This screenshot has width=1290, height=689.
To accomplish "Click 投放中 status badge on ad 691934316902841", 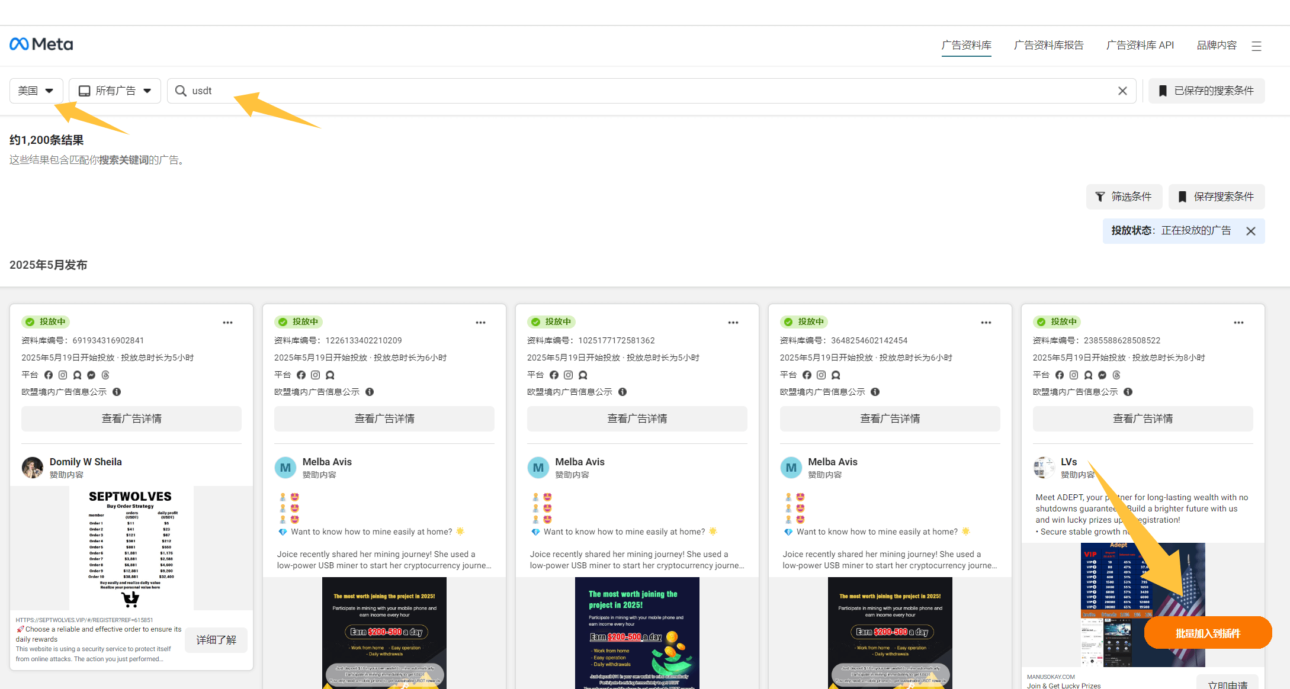I will (x=46, y=322).
